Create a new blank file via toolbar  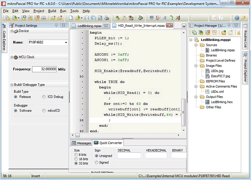pyautogui.click(x=71, y=18)
